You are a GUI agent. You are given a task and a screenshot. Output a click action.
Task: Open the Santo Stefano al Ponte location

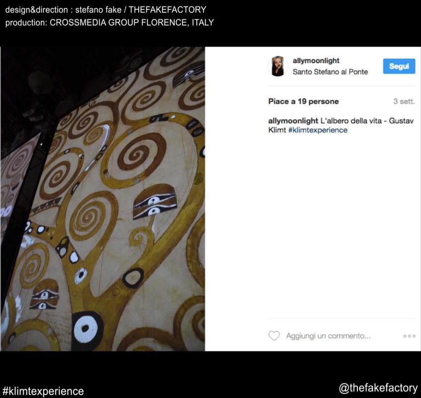pos(330,72)
